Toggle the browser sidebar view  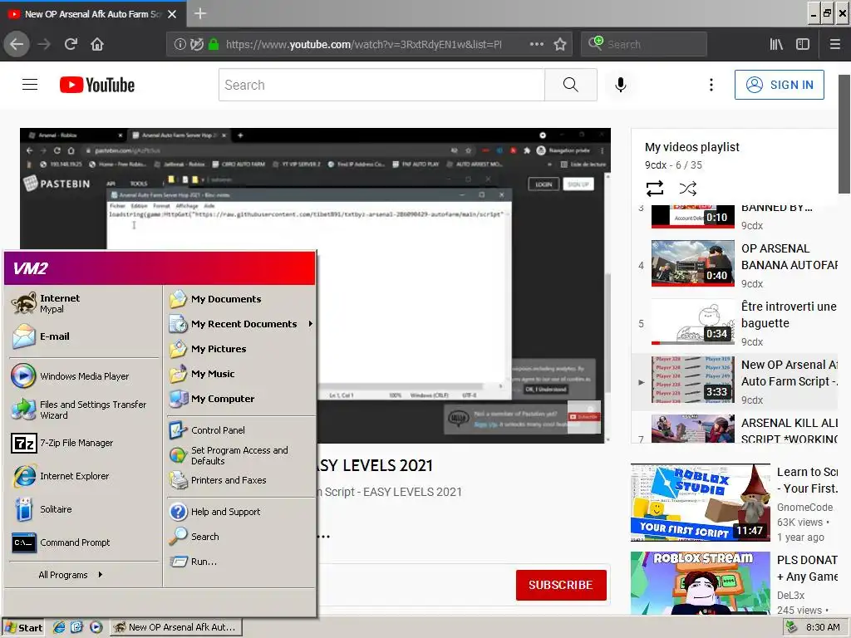point(803,44)
